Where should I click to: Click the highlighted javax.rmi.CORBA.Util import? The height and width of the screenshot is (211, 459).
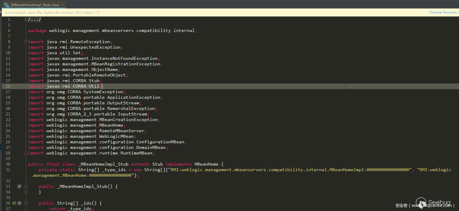point(65,86)
